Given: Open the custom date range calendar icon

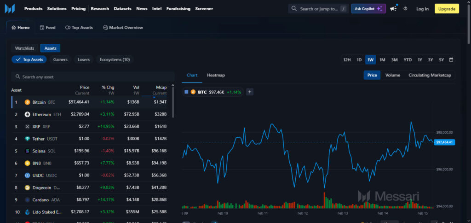Looking at the screenshot, I should coord(451,59).
